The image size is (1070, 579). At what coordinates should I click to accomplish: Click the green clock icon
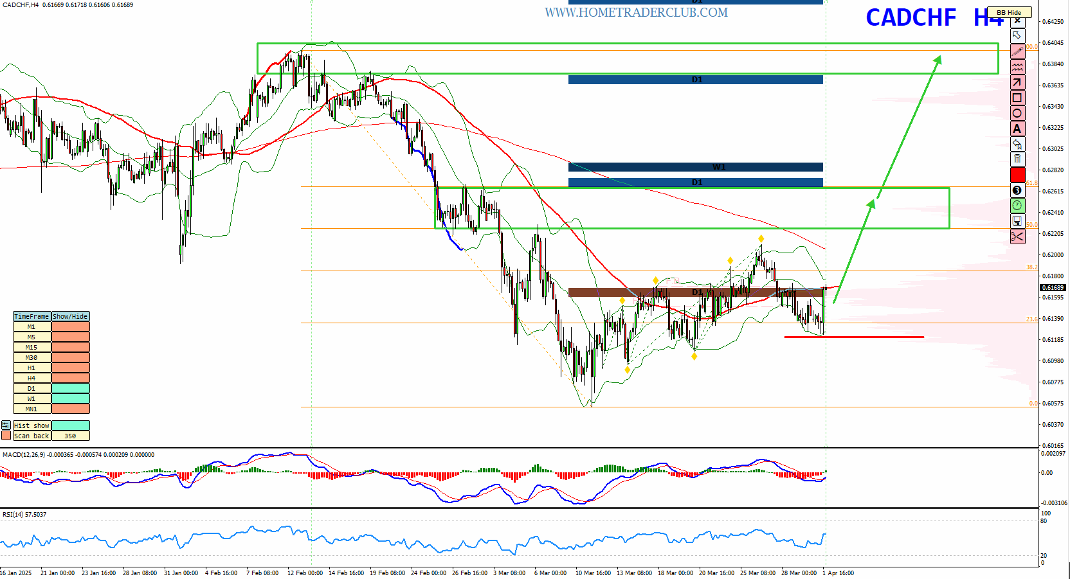[1017, 206]
